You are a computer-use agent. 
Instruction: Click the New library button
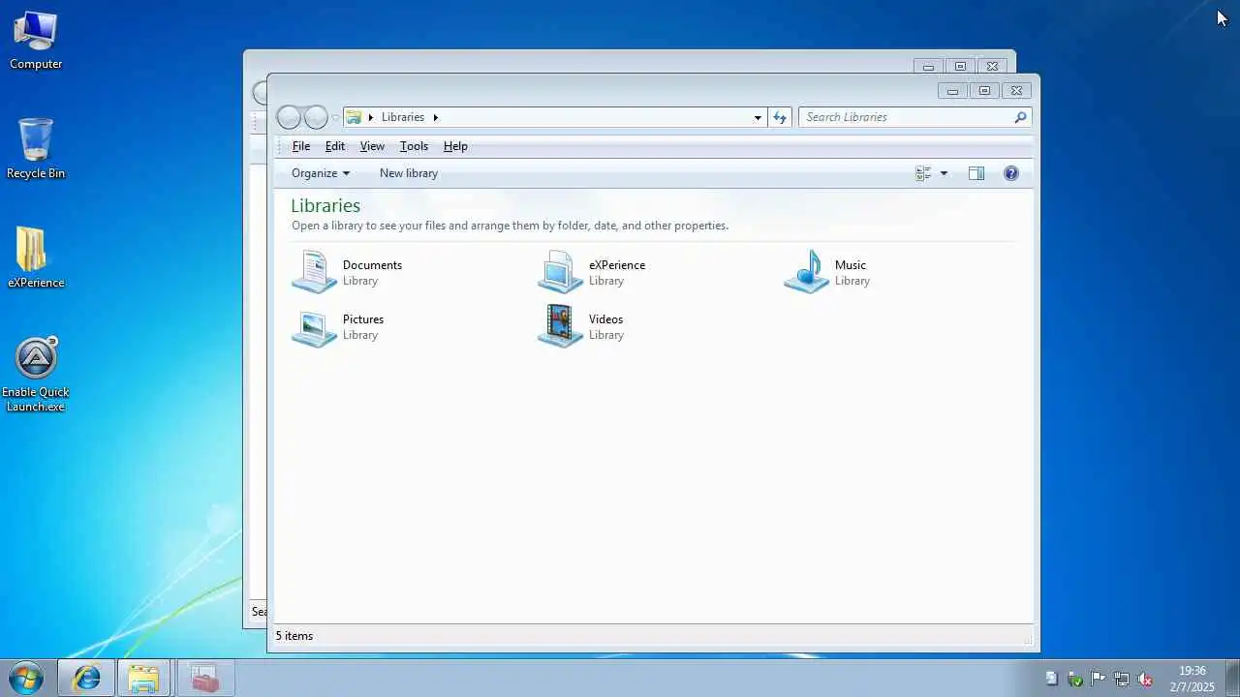coord(409,173)
